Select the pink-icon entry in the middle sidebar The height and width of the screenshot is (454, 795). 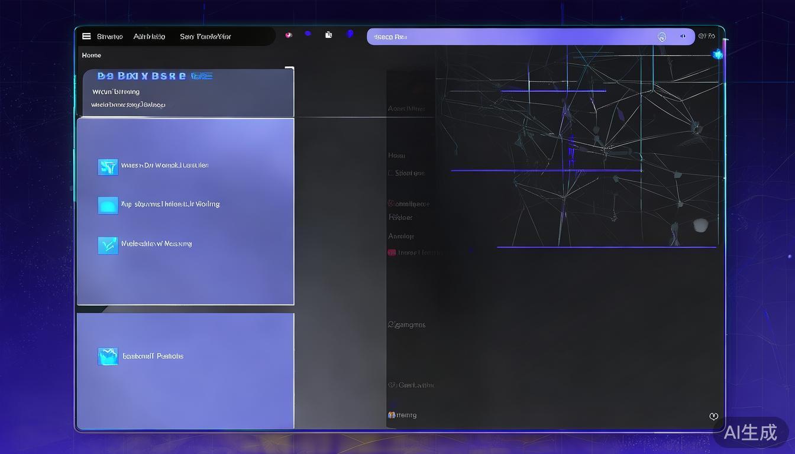[414, 252]
